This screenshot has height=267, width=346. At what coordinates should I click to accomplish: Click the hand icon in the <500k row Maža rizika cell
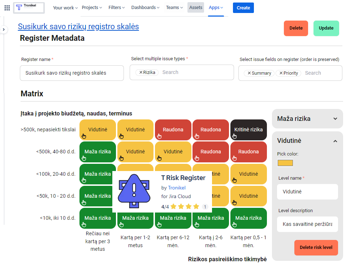click(x=84, y=158)
